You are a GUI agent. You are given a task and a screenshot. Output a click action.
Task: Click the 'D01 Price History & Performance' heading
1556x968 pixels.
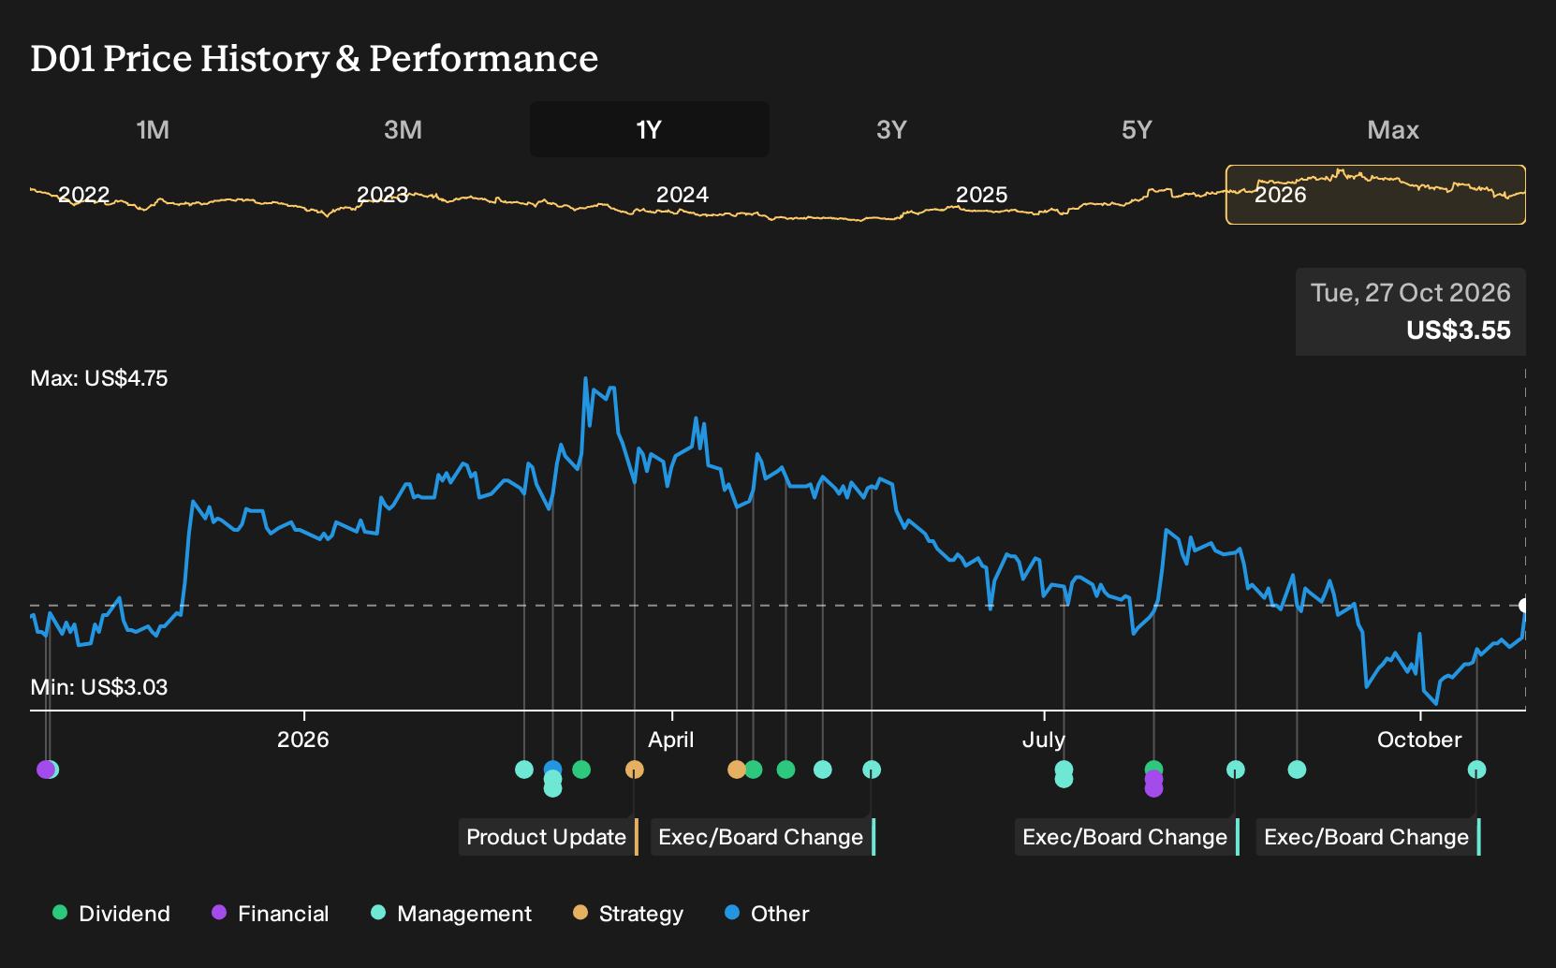315,58
